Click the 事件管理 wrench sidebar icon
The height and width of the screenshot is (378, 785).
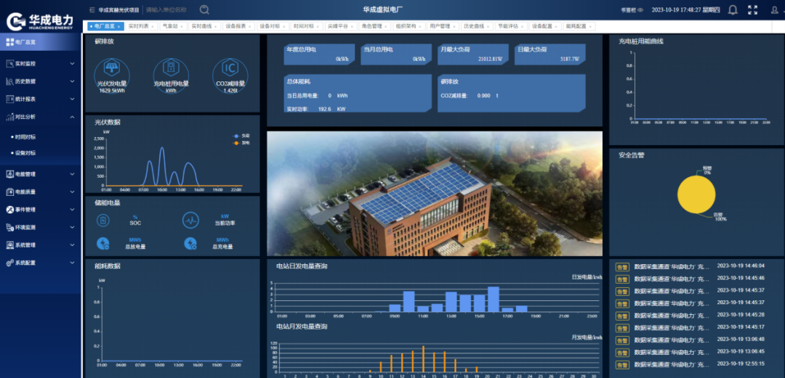click(x=10, y=210)
